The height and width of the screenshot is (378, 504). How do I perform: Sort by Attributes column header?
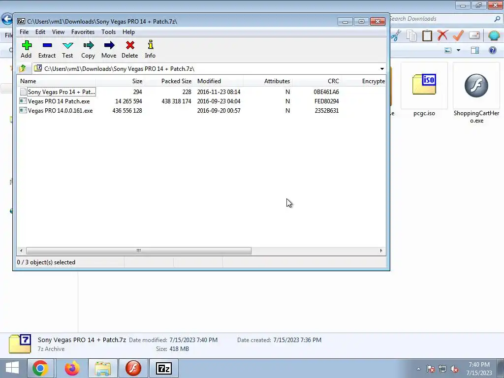pos(268,81)
